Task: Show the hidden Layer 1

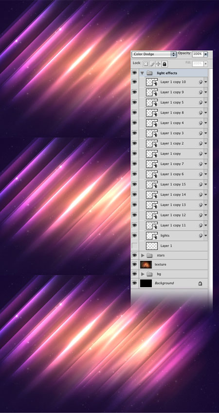Action: click(135, 246)
